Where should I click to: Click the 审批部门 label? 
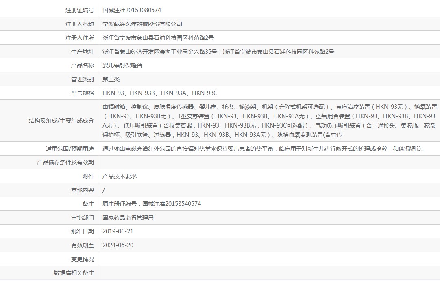click(x=82, y=218)
